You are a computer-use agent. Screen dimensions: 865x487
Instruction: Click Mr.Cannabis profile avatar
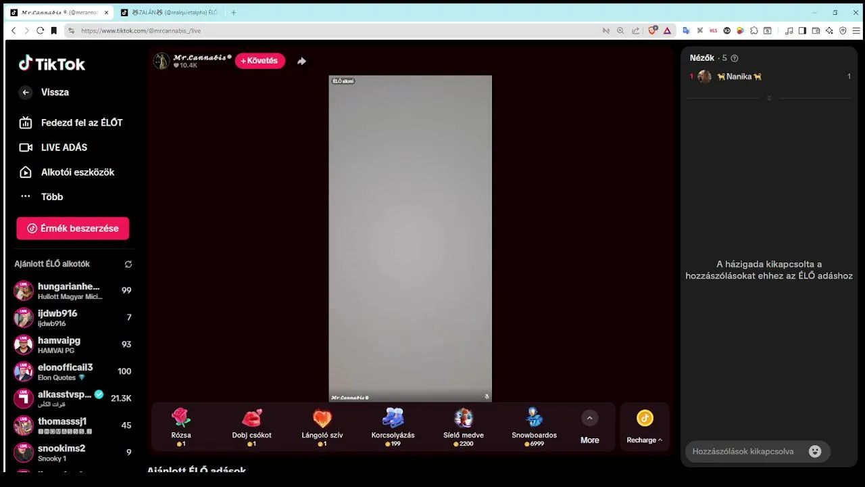click(x=161, y=61)
